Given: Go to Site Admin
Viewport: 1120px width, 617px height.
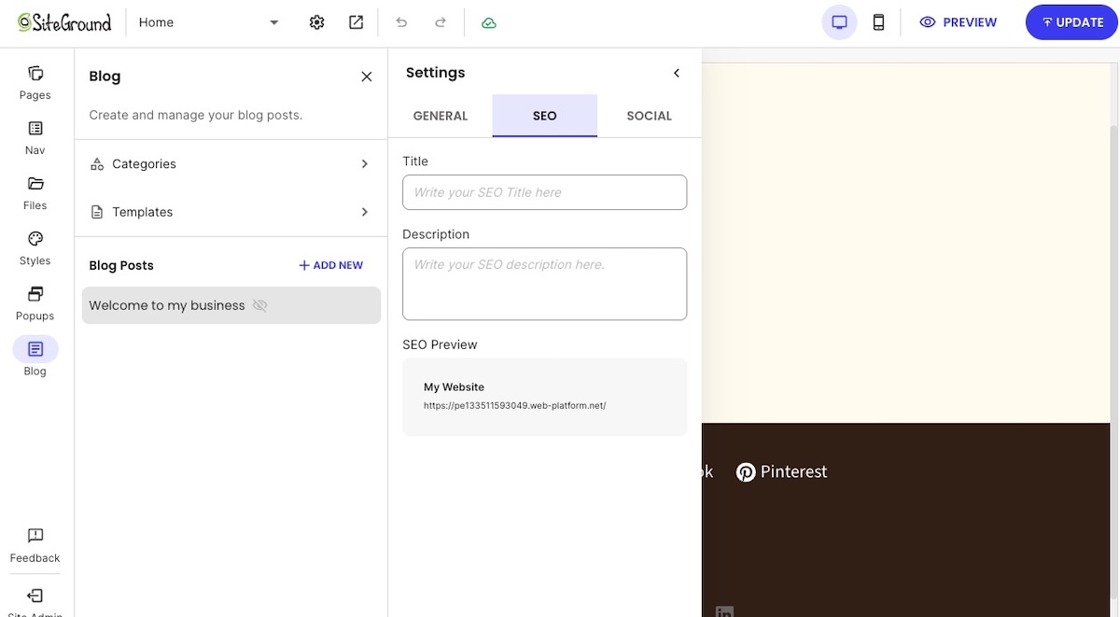Looking at the screenshot, I should click(x=35, y=602).
